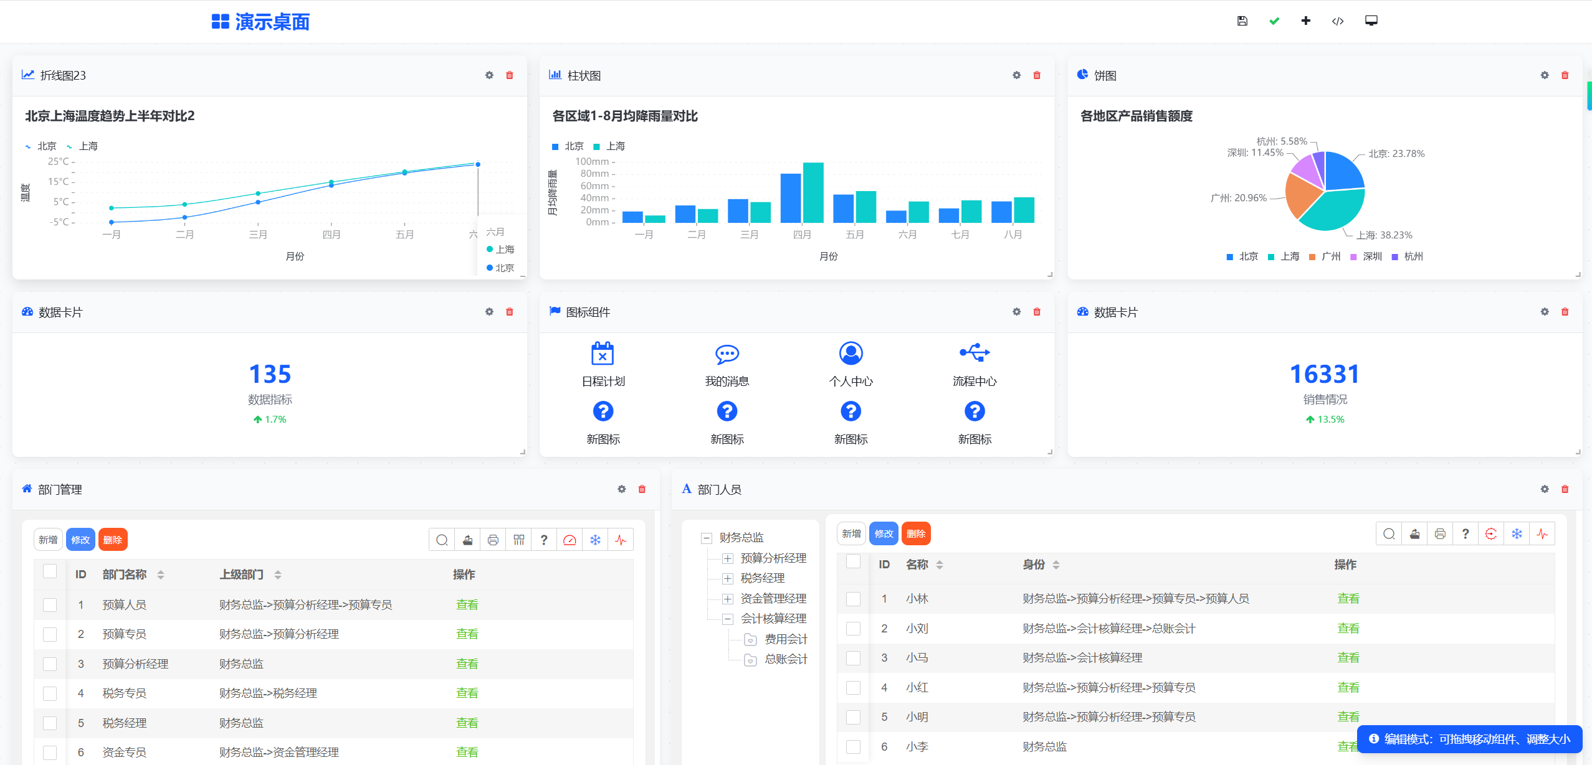Open settings gear of 柱状图 widget

(x=1016, y=75)
